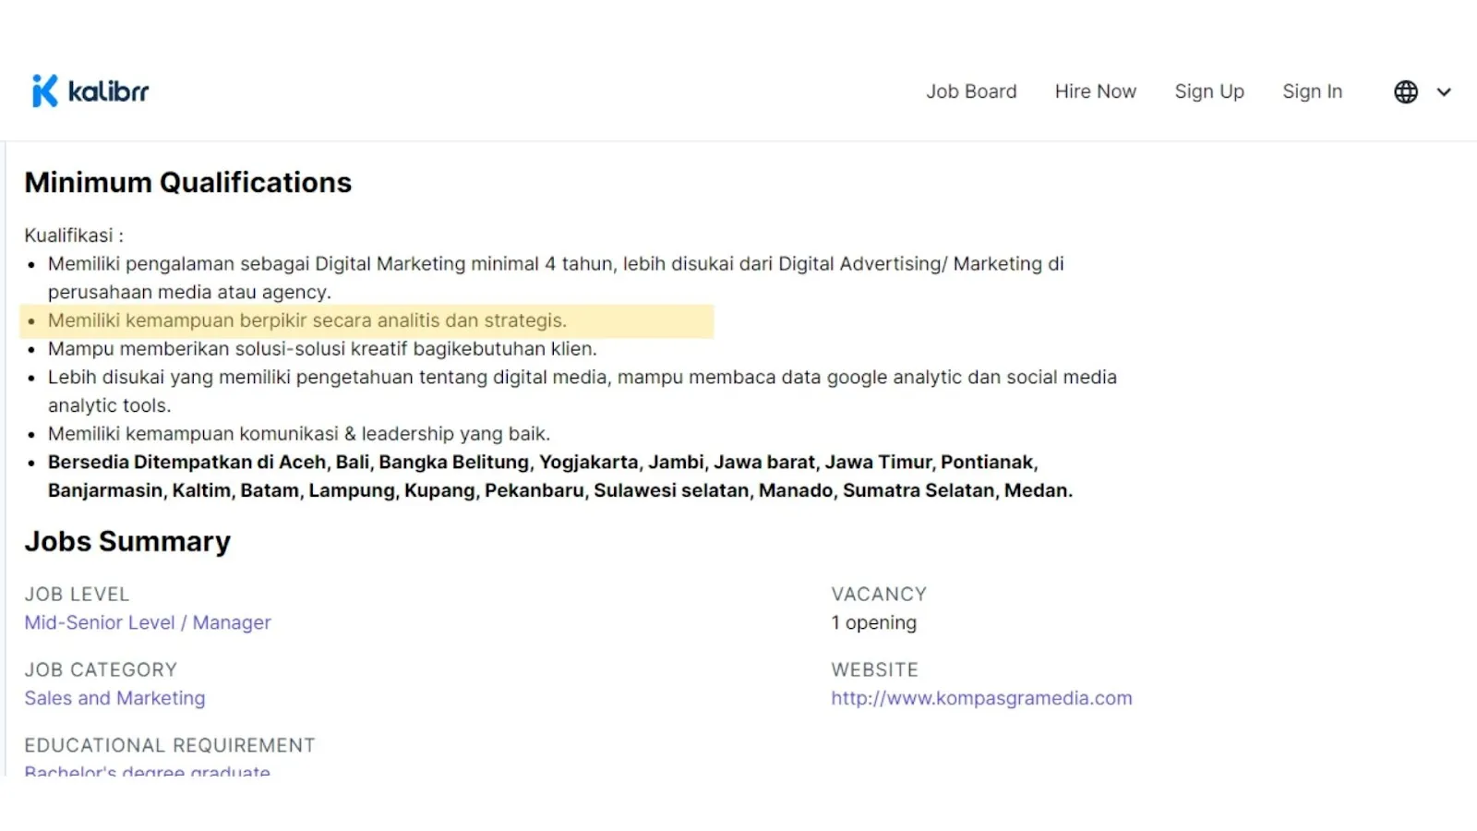Viewport: 1477px width, 831px height.
Task: Visit the kompasgramedia.com website link
Action: click(980, 698)
